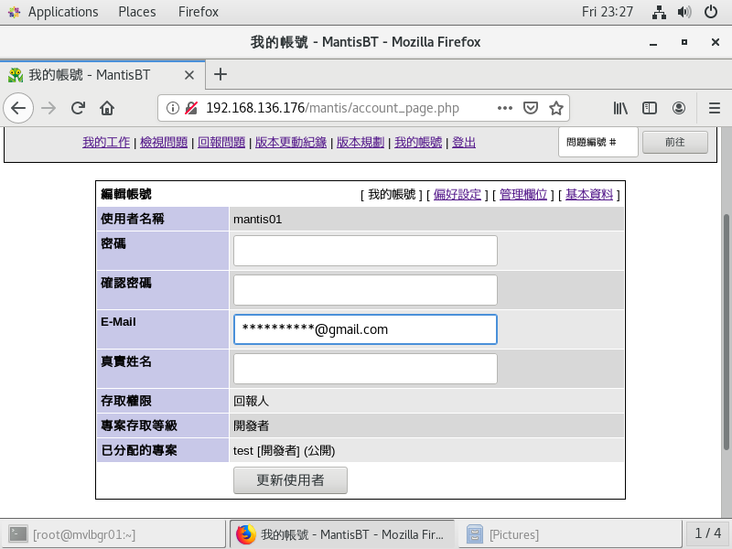
Task: Open the Places menu
Action: (x=136, y=12)
